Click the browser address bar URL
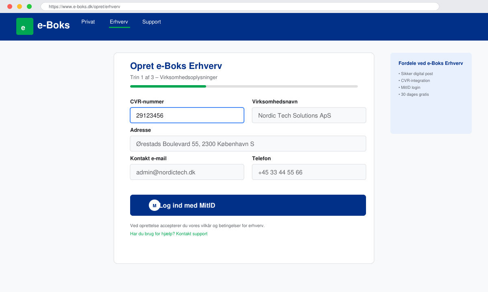 [x=240, y=6]
